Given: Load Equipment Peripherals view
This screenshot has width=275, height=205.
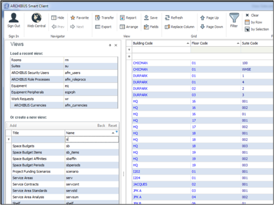Looking at the screenshot, I should (64, 92).
